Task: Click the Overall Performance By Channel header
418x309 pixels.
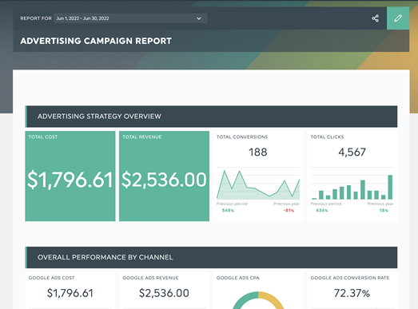Action: click(211, 257)
